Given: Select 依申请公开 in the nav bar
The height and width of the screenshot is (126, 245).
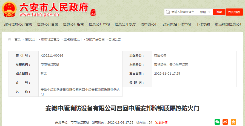Looking at the screenshot, I should 149,24.
